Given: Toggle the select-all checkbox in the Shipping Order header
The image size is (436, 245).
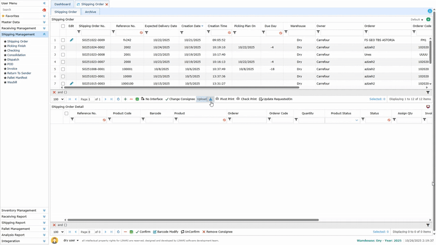Looking at the screenshot, I should [63, 26].
